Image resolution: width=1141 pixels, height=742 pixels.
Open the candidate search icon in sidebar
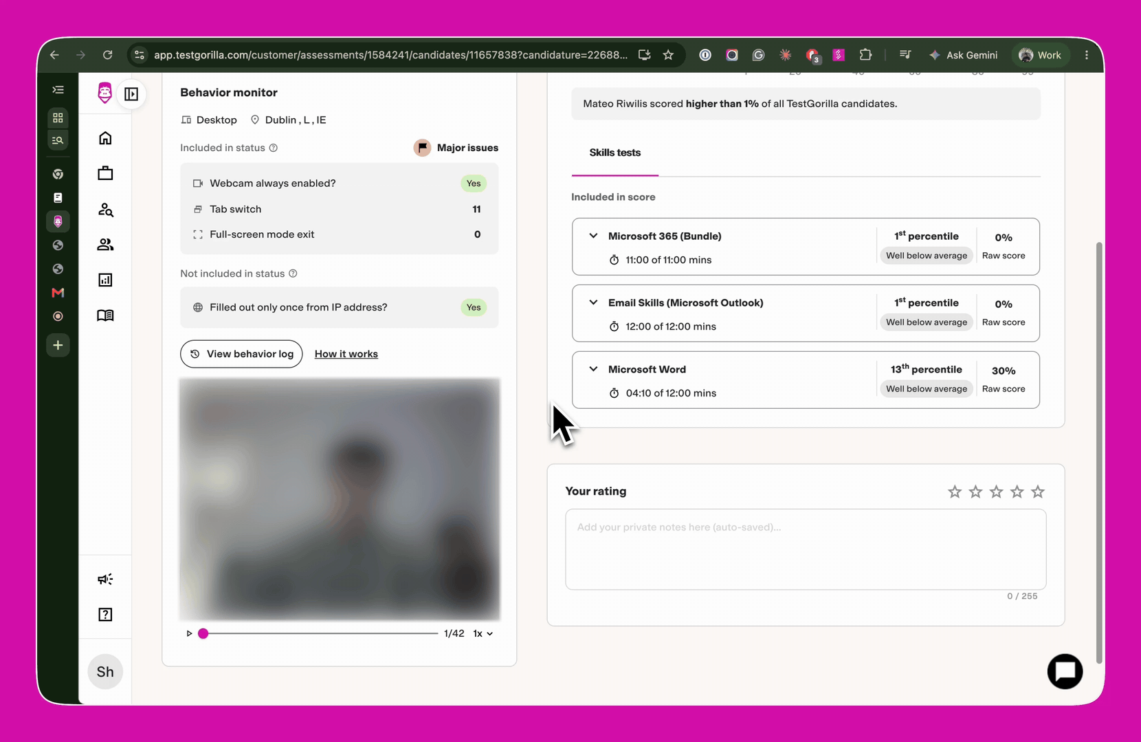click(x=105, y=210)
